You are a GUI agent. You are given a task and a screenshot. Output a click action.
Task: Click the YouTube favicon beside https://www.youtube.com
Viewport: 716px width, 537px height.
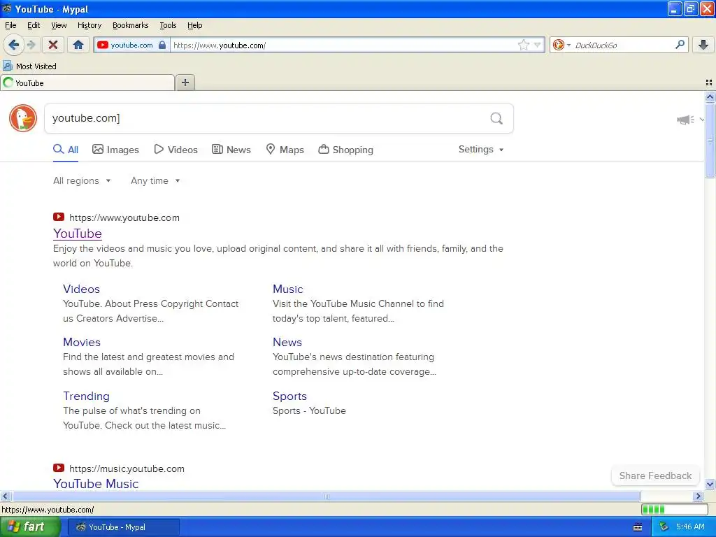point(59,217)
